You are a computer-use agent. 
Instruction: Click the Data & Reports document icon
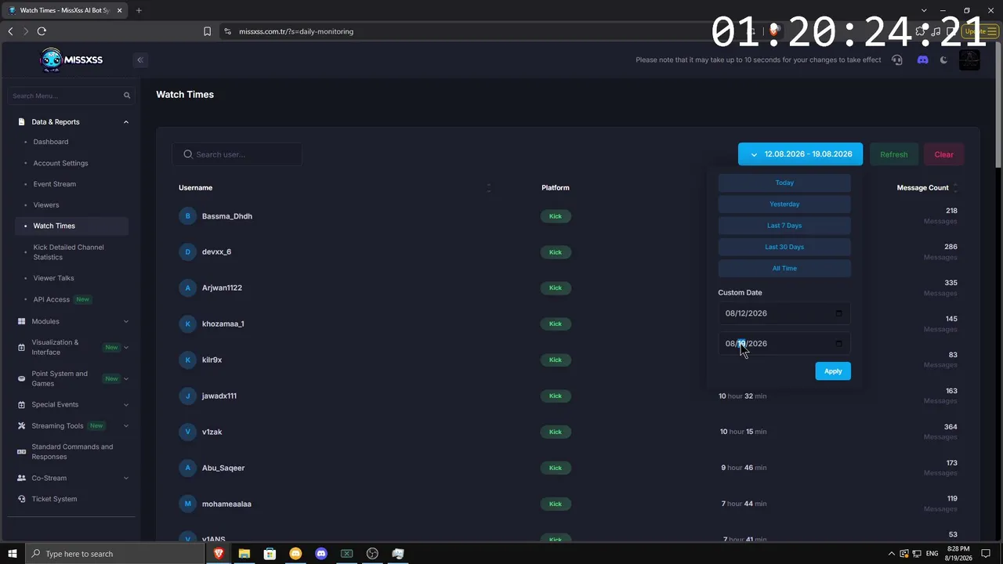coord(21,122)
